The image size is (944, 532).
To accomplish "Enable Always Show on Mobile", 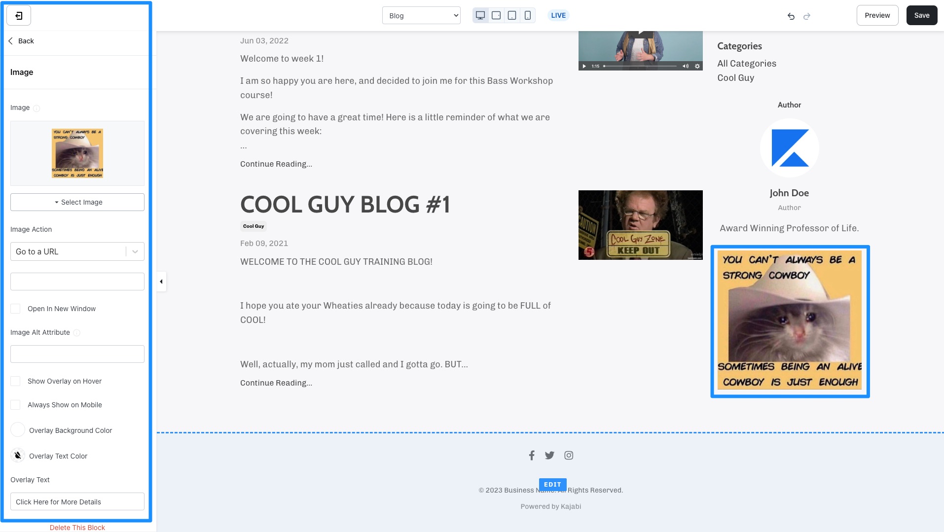I will click(15, 405).
